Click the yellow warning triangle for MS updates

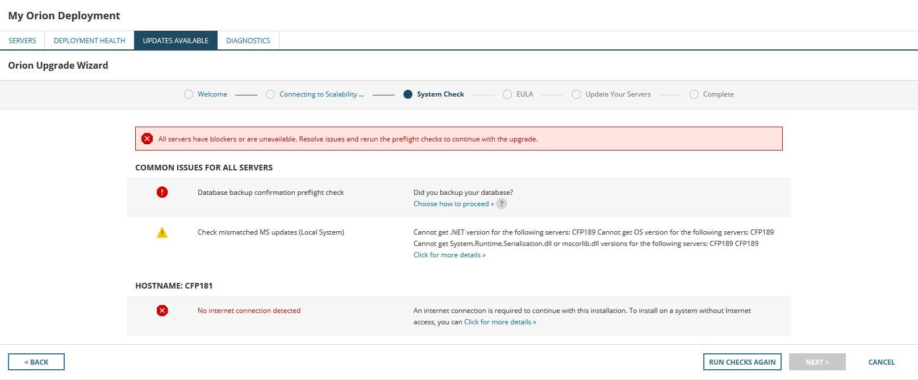coord(162,232)
